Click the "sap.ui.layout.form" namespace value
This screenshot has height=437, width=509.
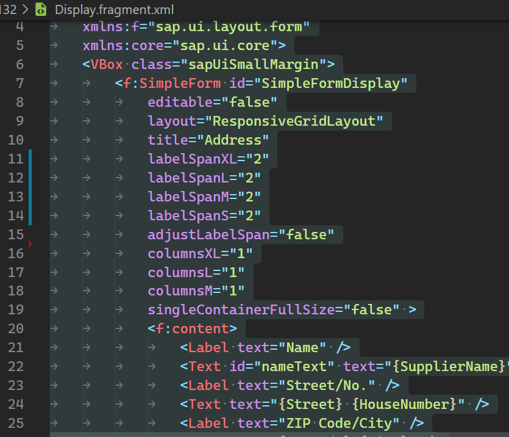229,27
